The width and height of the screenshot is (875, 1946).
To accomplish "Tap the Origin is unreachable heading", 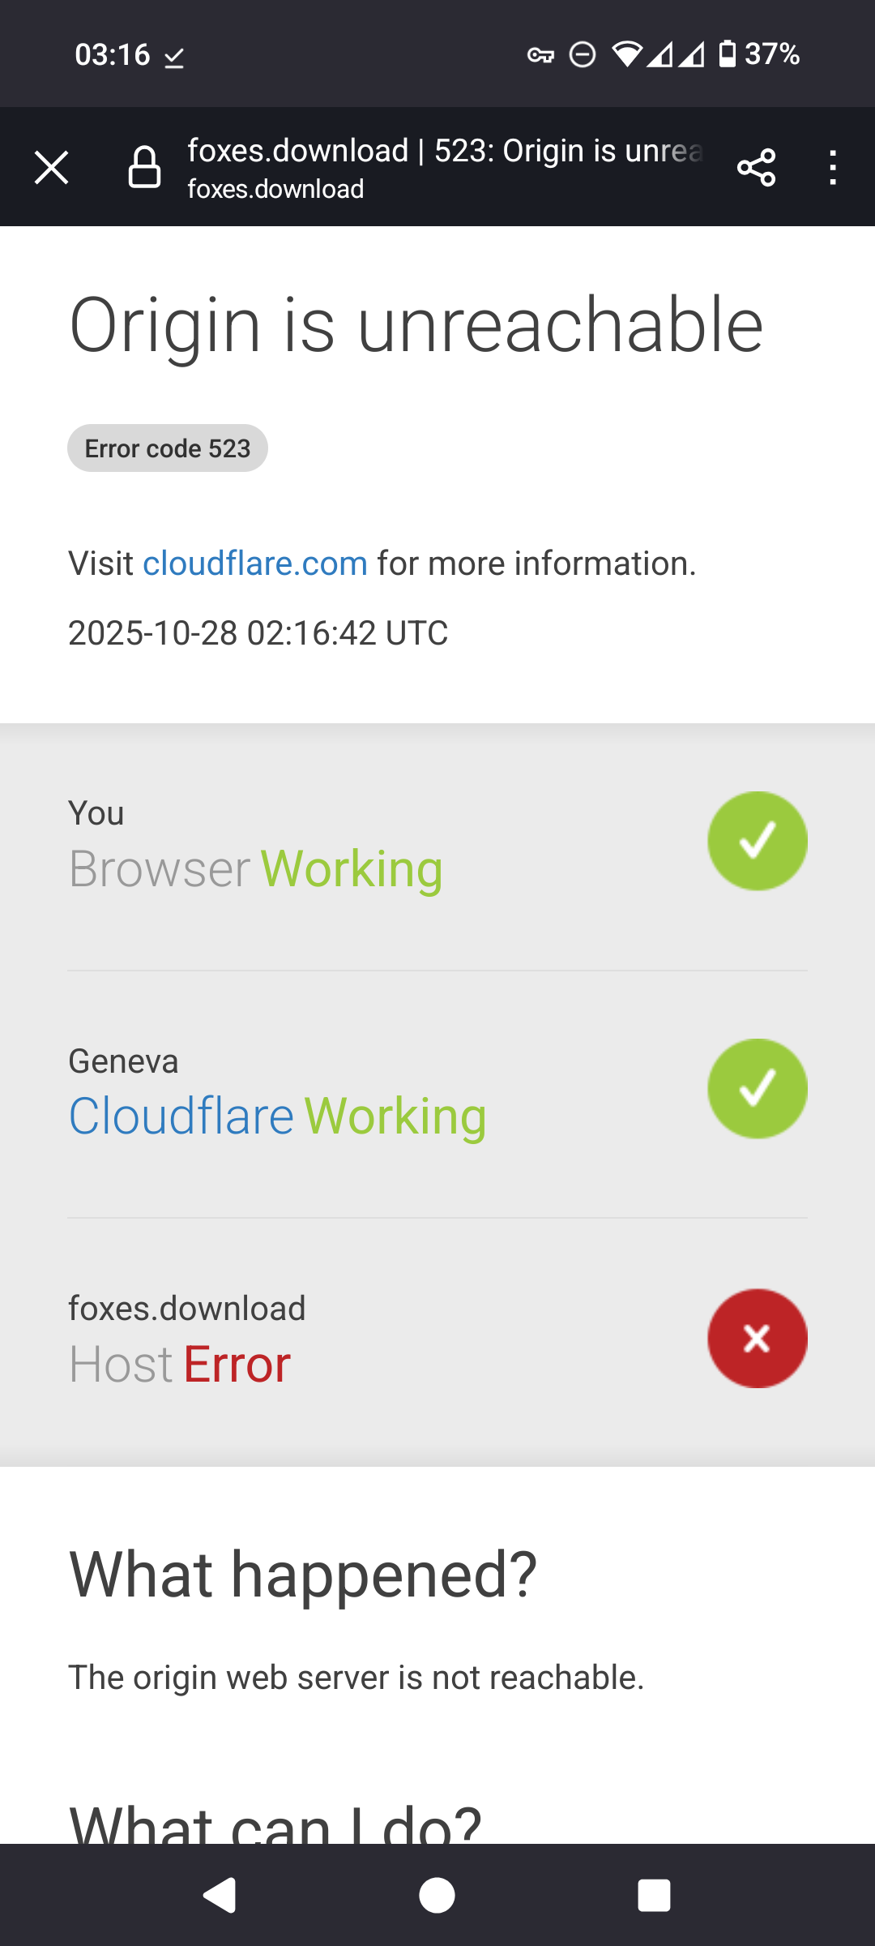I will [x=416, y=325].
